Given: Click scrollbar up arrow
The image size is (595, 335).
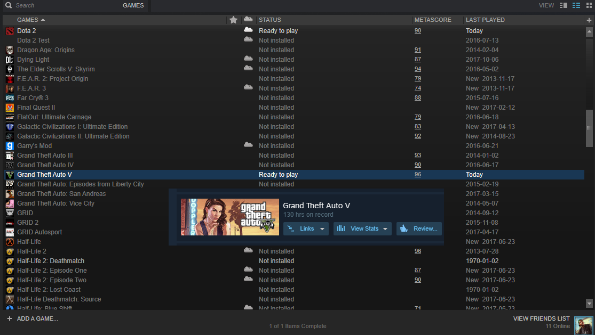Looking at the screenshot, I should tap(589, 32).
